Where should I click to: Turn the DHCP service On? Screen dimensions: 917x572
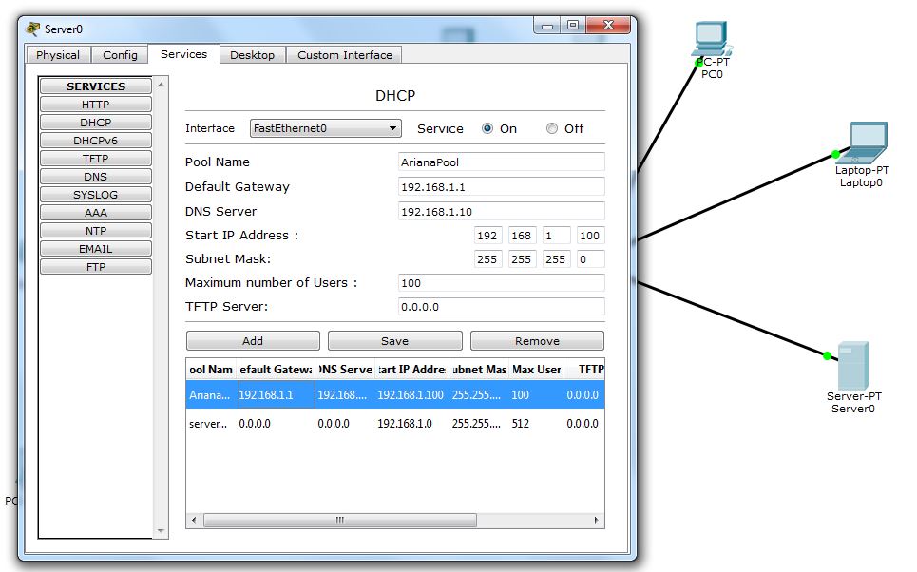(487, 128)
